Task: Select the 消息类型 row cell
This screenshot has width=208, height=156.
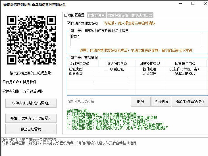Action: coord(76,74)
